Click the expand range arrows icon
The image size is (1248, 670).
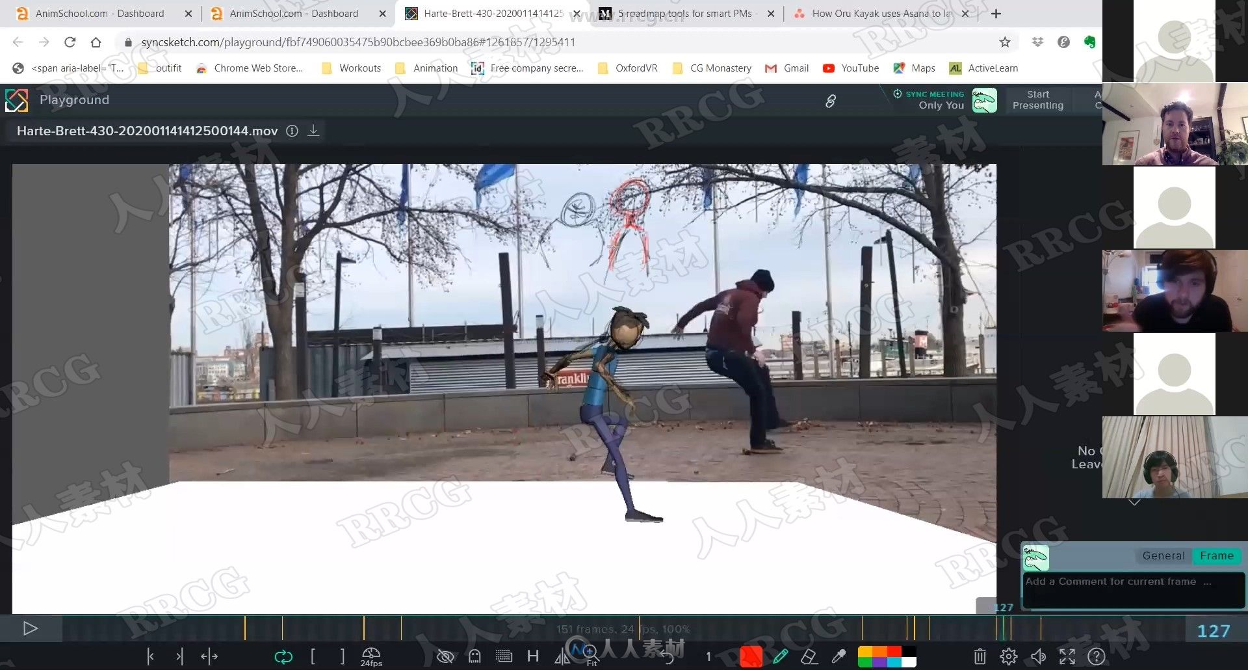[209, 656]
